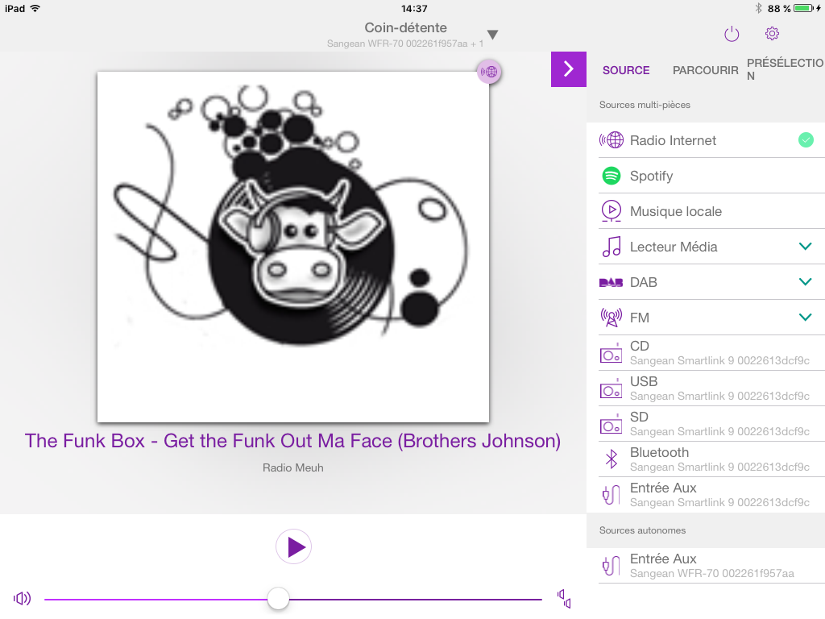Select the CD source label
Image resolution: width=825 pixels, height=619 pixels.
click(639, 346)
